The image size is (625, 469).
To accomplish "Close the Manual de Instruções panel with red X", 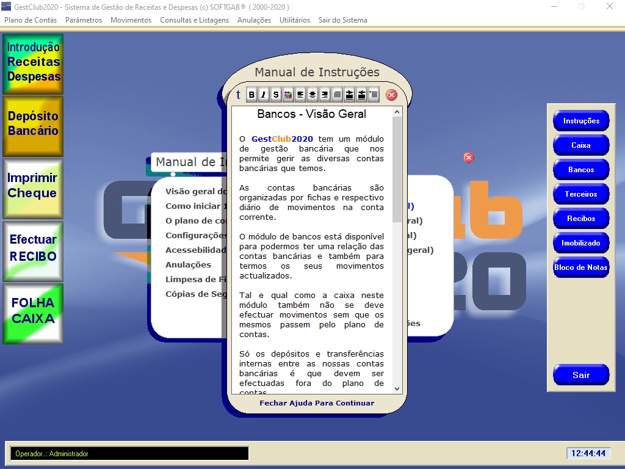I will [x=392, y=95].
